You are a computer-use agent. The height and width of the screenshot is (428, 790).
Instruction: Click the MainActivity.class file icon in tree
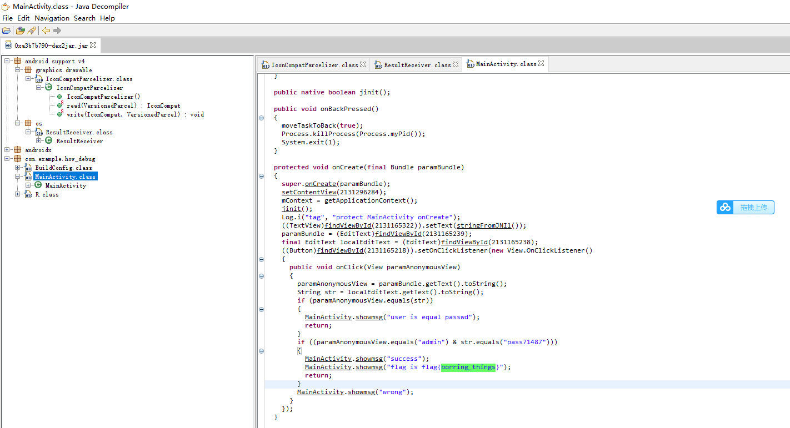tap(28, 177)
